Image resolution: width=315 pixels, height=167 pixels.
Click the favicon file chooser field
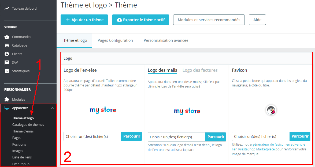pos(261,136)
